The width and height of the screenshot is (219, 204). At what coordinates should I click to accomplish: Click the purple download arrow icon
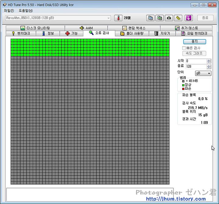pos(189,18)
